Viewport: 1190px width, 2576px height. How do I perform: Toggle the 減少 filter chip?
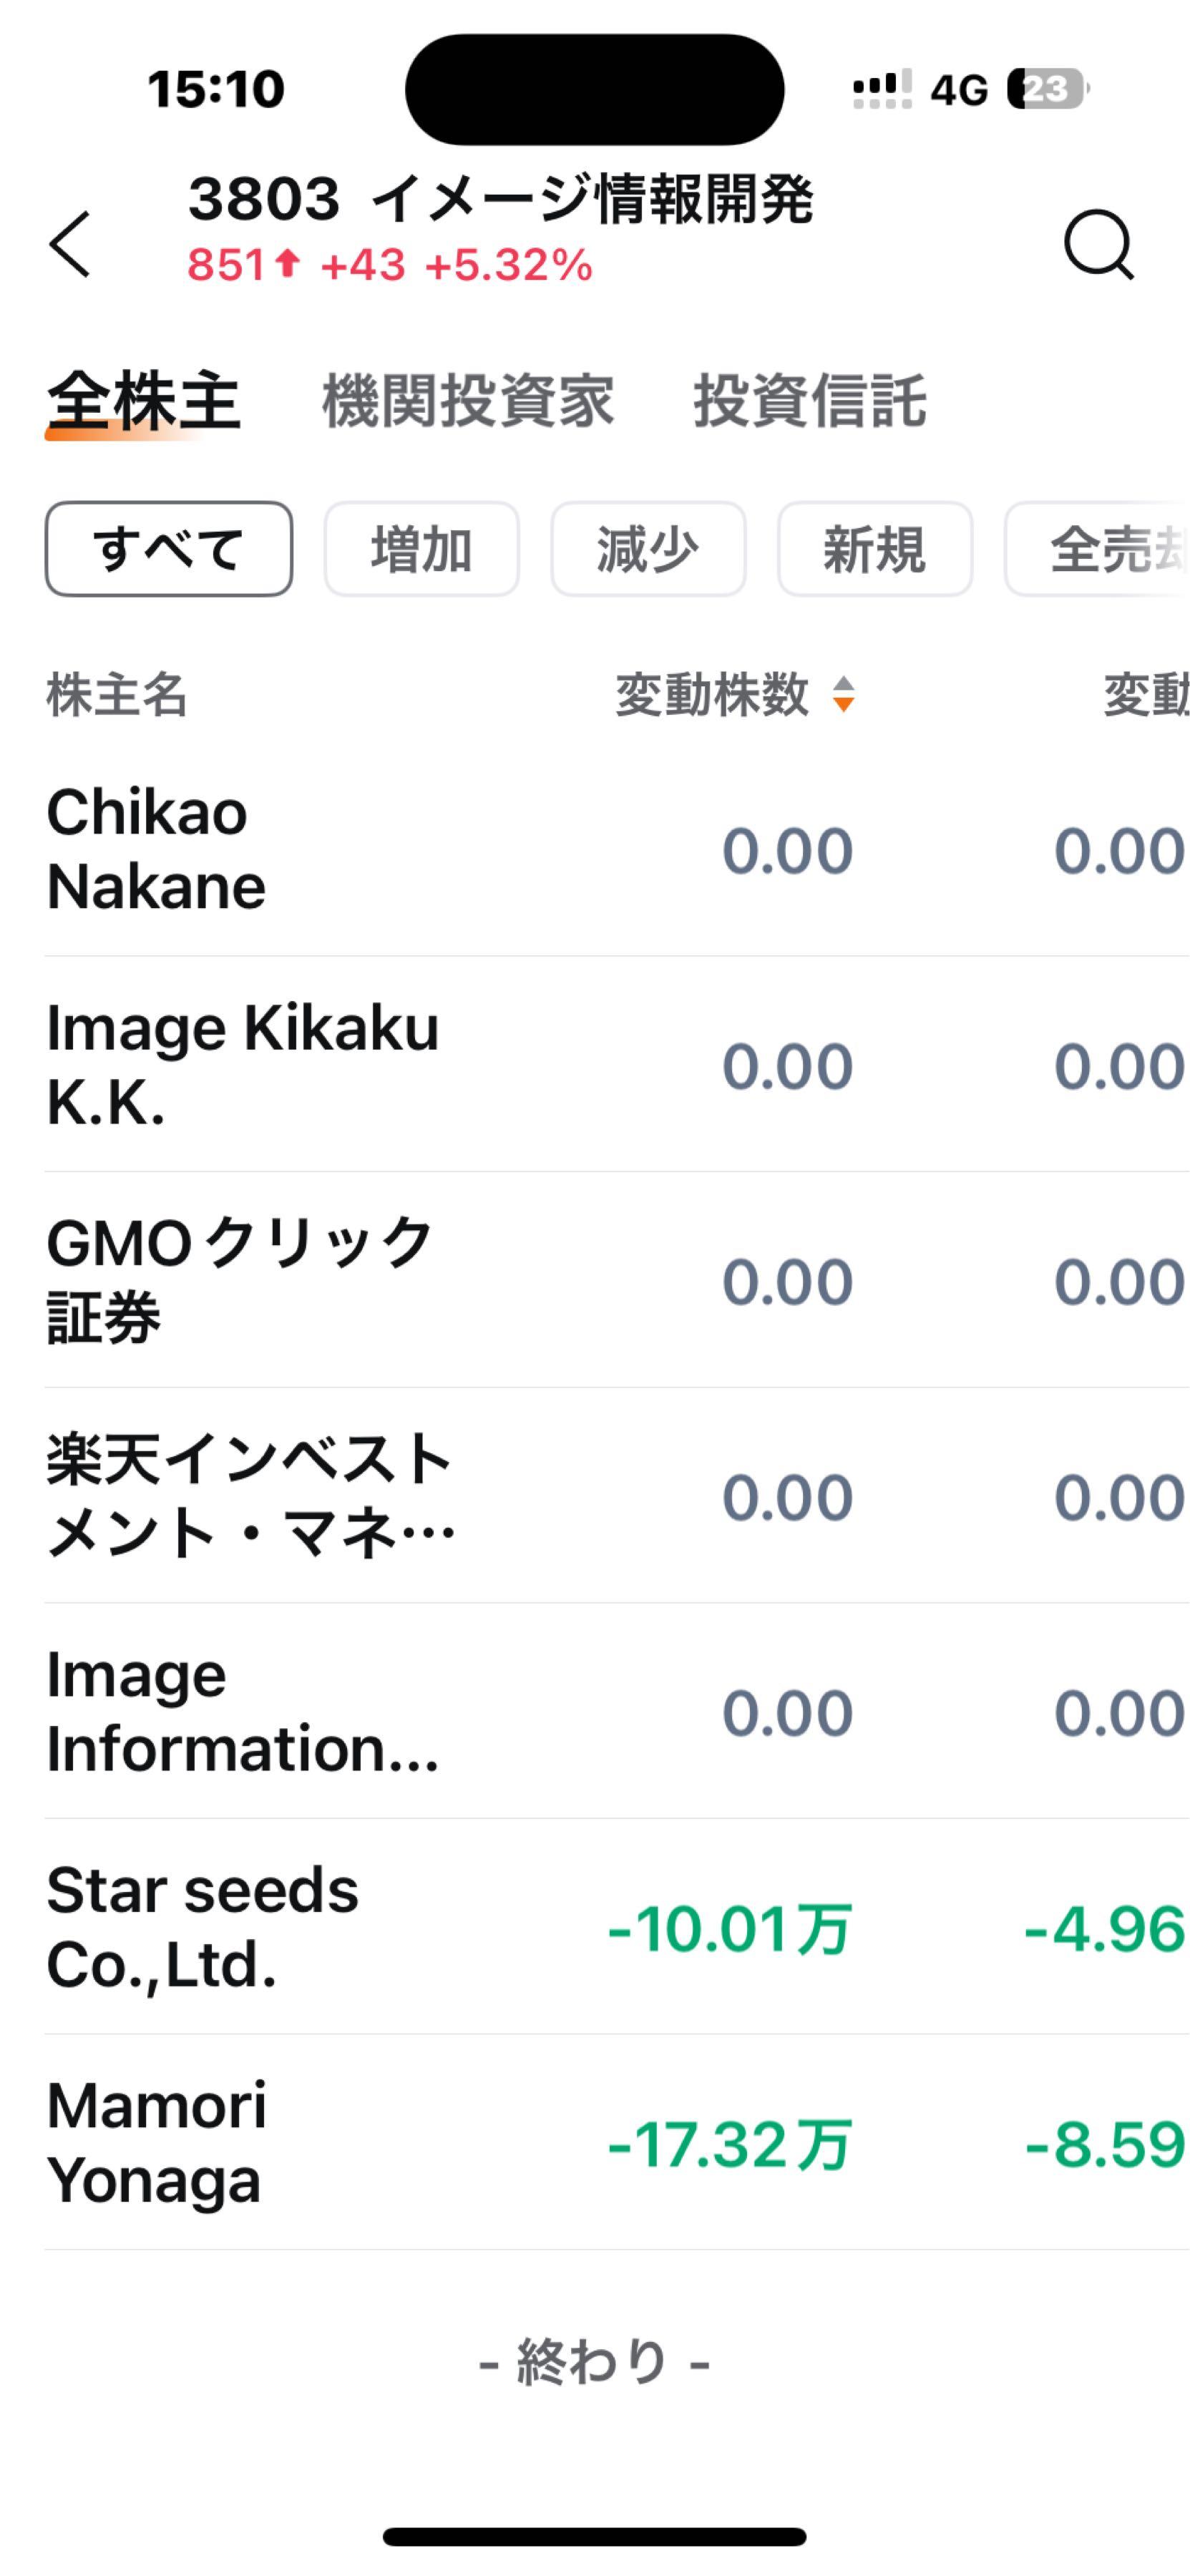(x=648, y=549)
